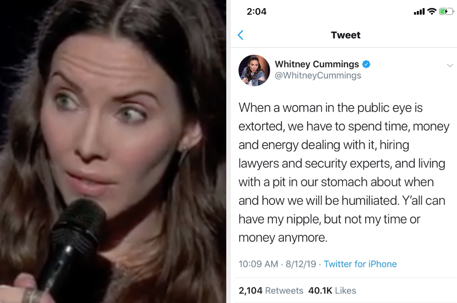This screenshot has width=457, height=303.
Task: Tap the blue back arrow
Action: tap(240, 35)
